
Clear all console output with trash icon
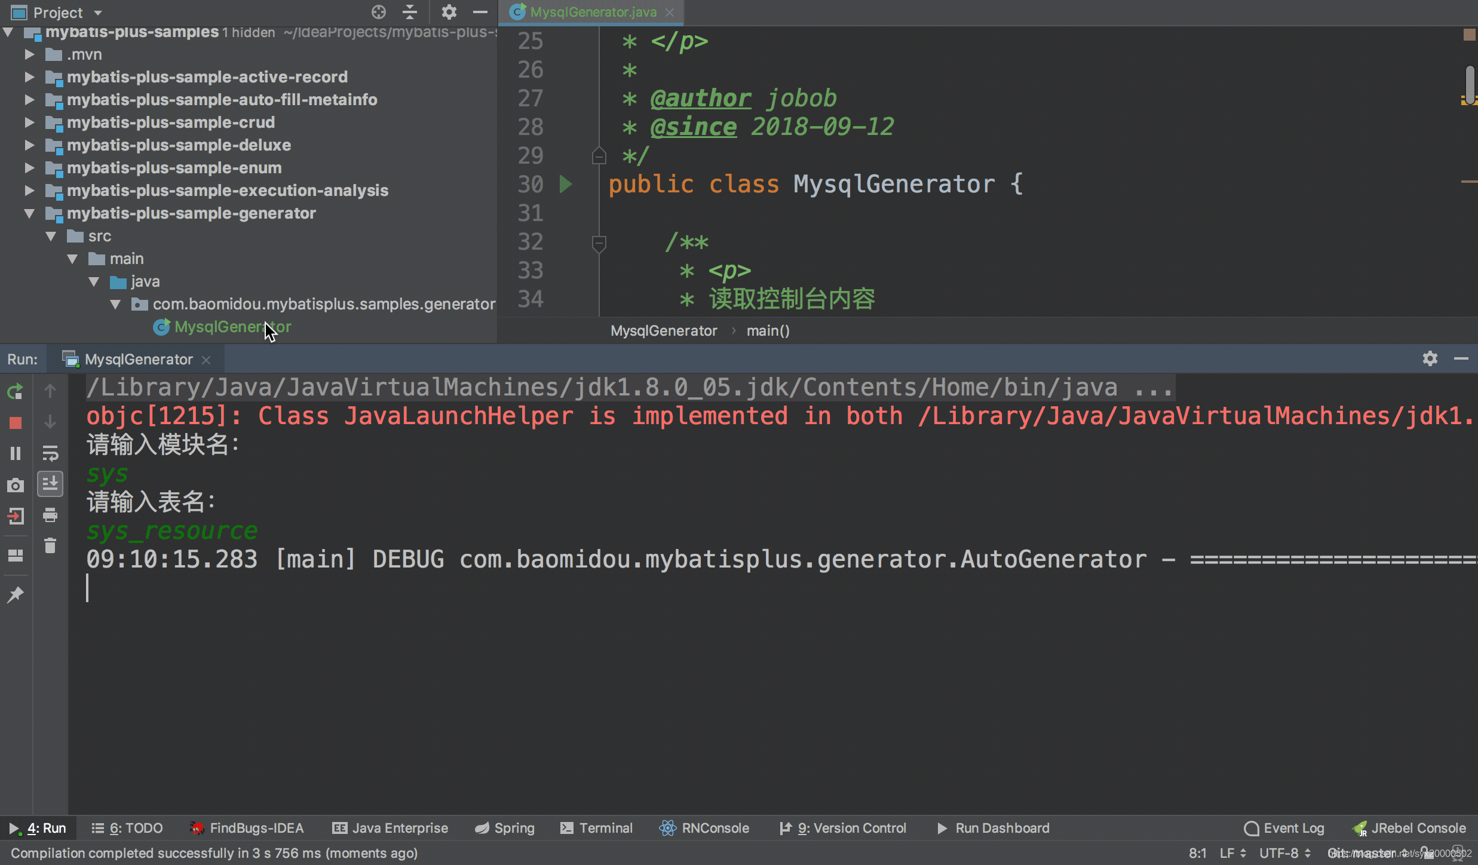(50, 545)
